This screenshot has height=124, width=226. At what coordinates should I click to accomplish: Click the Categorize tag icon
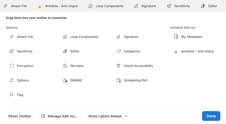coord(119,51)
